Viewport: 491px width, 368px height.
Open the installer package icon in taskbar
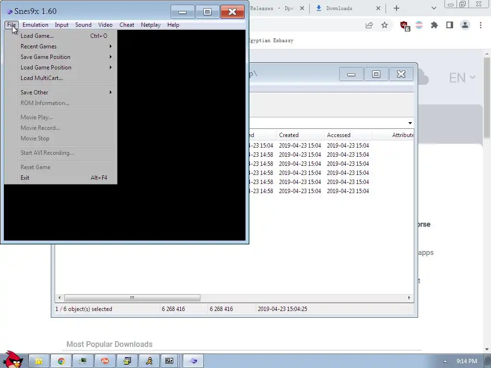127,361
